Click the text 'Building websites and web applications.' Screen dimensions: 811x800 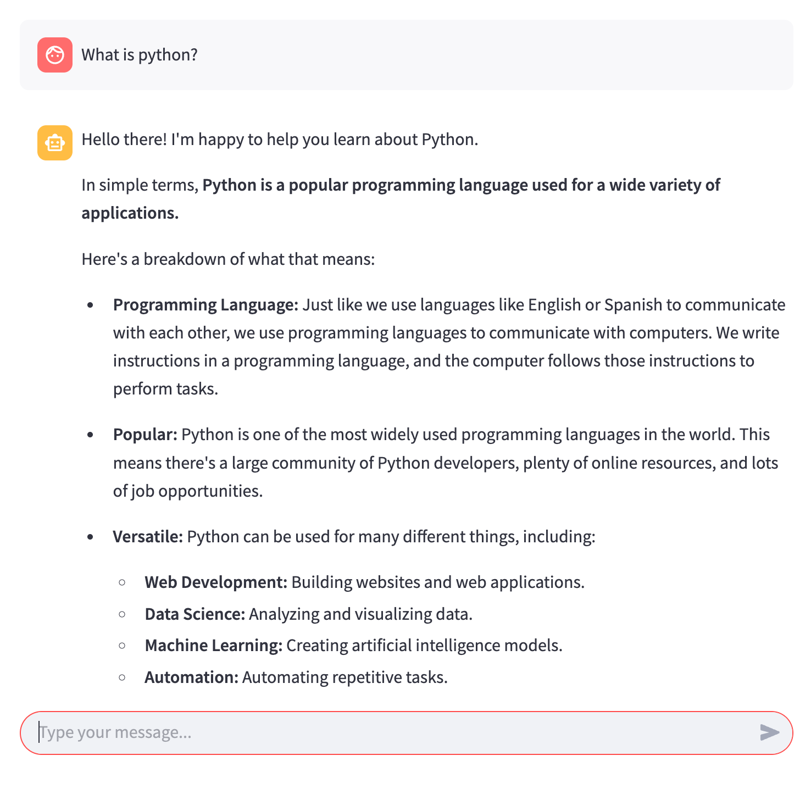[438, 582]
